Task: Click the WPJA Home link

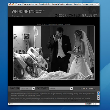Action: tap(17, 16)
